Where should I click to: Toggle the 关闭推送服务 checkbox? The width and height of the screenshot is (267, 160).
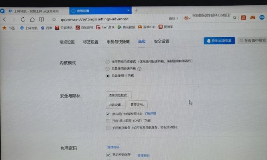(108, 128)
